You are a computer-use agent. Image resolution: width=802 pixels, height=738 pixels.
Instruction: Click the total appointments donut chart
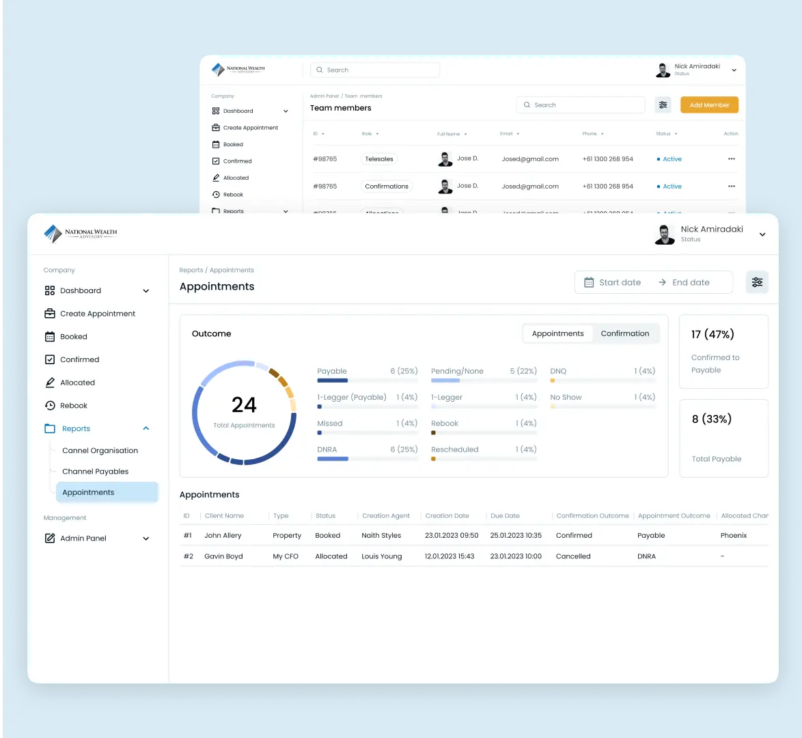coord(244,413)
